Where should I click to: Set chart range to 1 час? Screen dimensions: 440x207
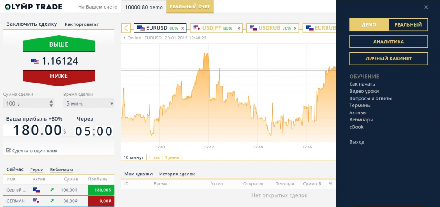point(154,157)
